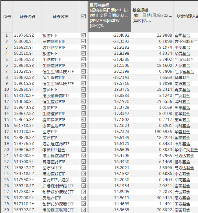Click the 序号 column header
This screenshot has height=213, width=198.
point(7,17)
